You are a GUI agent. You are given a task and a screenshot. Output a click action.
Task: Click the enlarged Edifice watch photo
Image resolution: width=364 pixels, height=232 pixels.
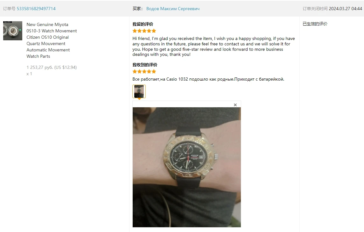click(187, 167)
